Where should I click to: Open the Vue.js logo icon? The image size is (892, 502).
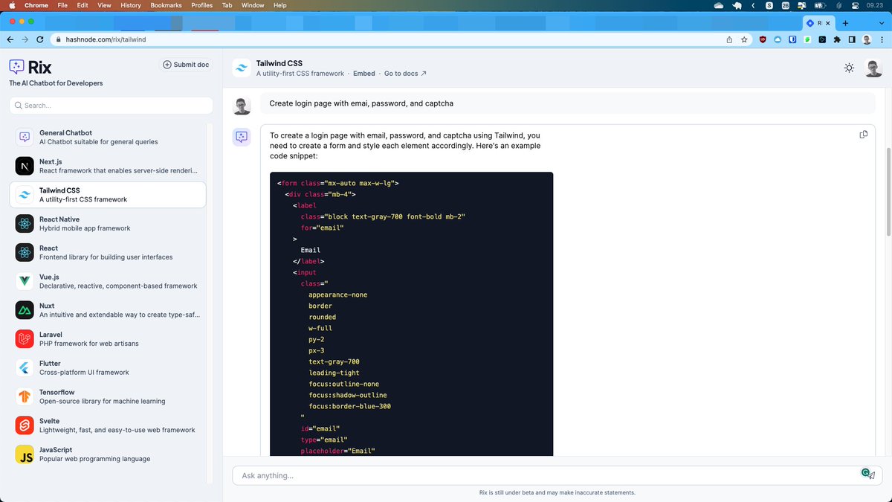click(25, 281)
